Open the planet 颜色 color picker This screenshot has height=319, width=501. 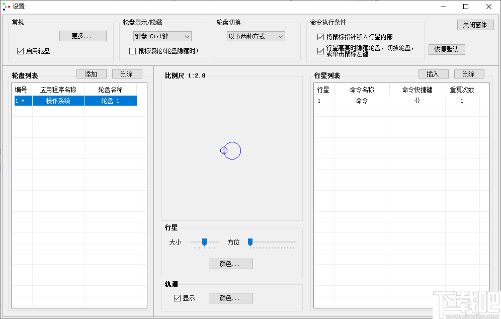[x=230, y=264]
